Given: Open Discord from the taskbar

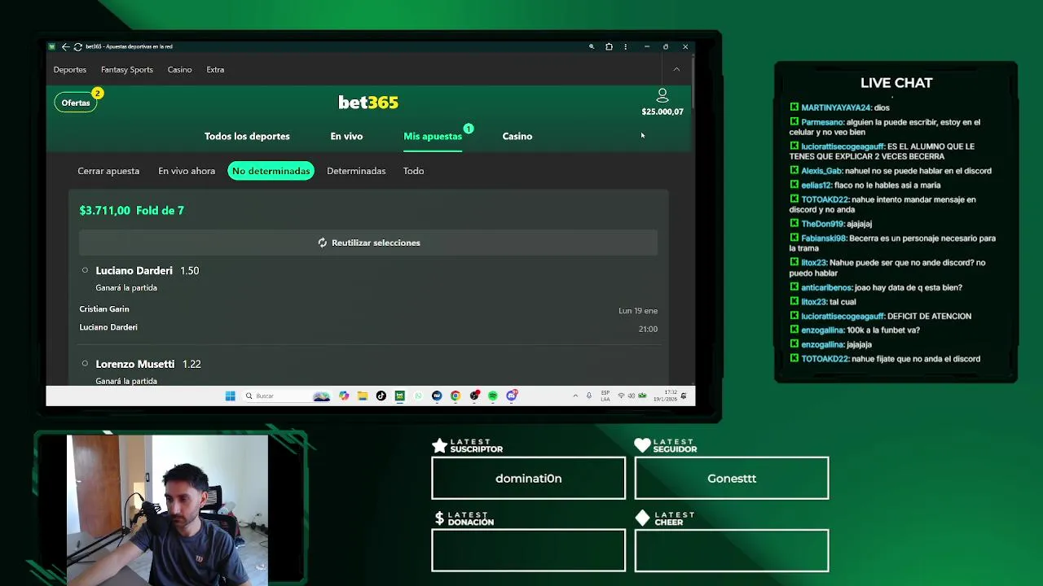Looking at the screenshot, I should point(512,396).
